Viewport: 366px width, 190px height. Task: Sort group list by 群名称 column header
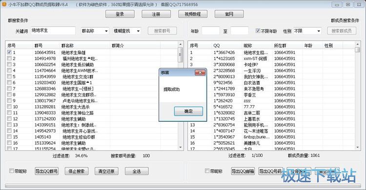(84, 46)
